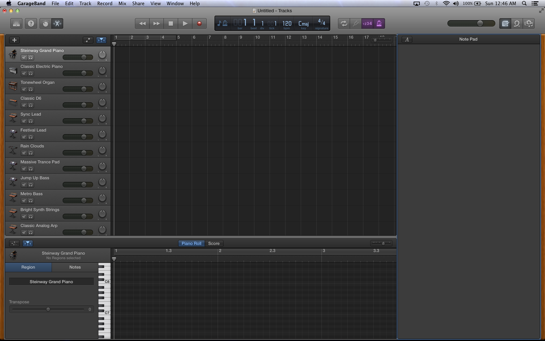Solo the Steinway Grand Piano track
This screenshot has height=341, width=545.
tap(31, 57)
